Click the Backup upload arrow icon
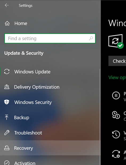126x165 pixels. tap(7, 117)
